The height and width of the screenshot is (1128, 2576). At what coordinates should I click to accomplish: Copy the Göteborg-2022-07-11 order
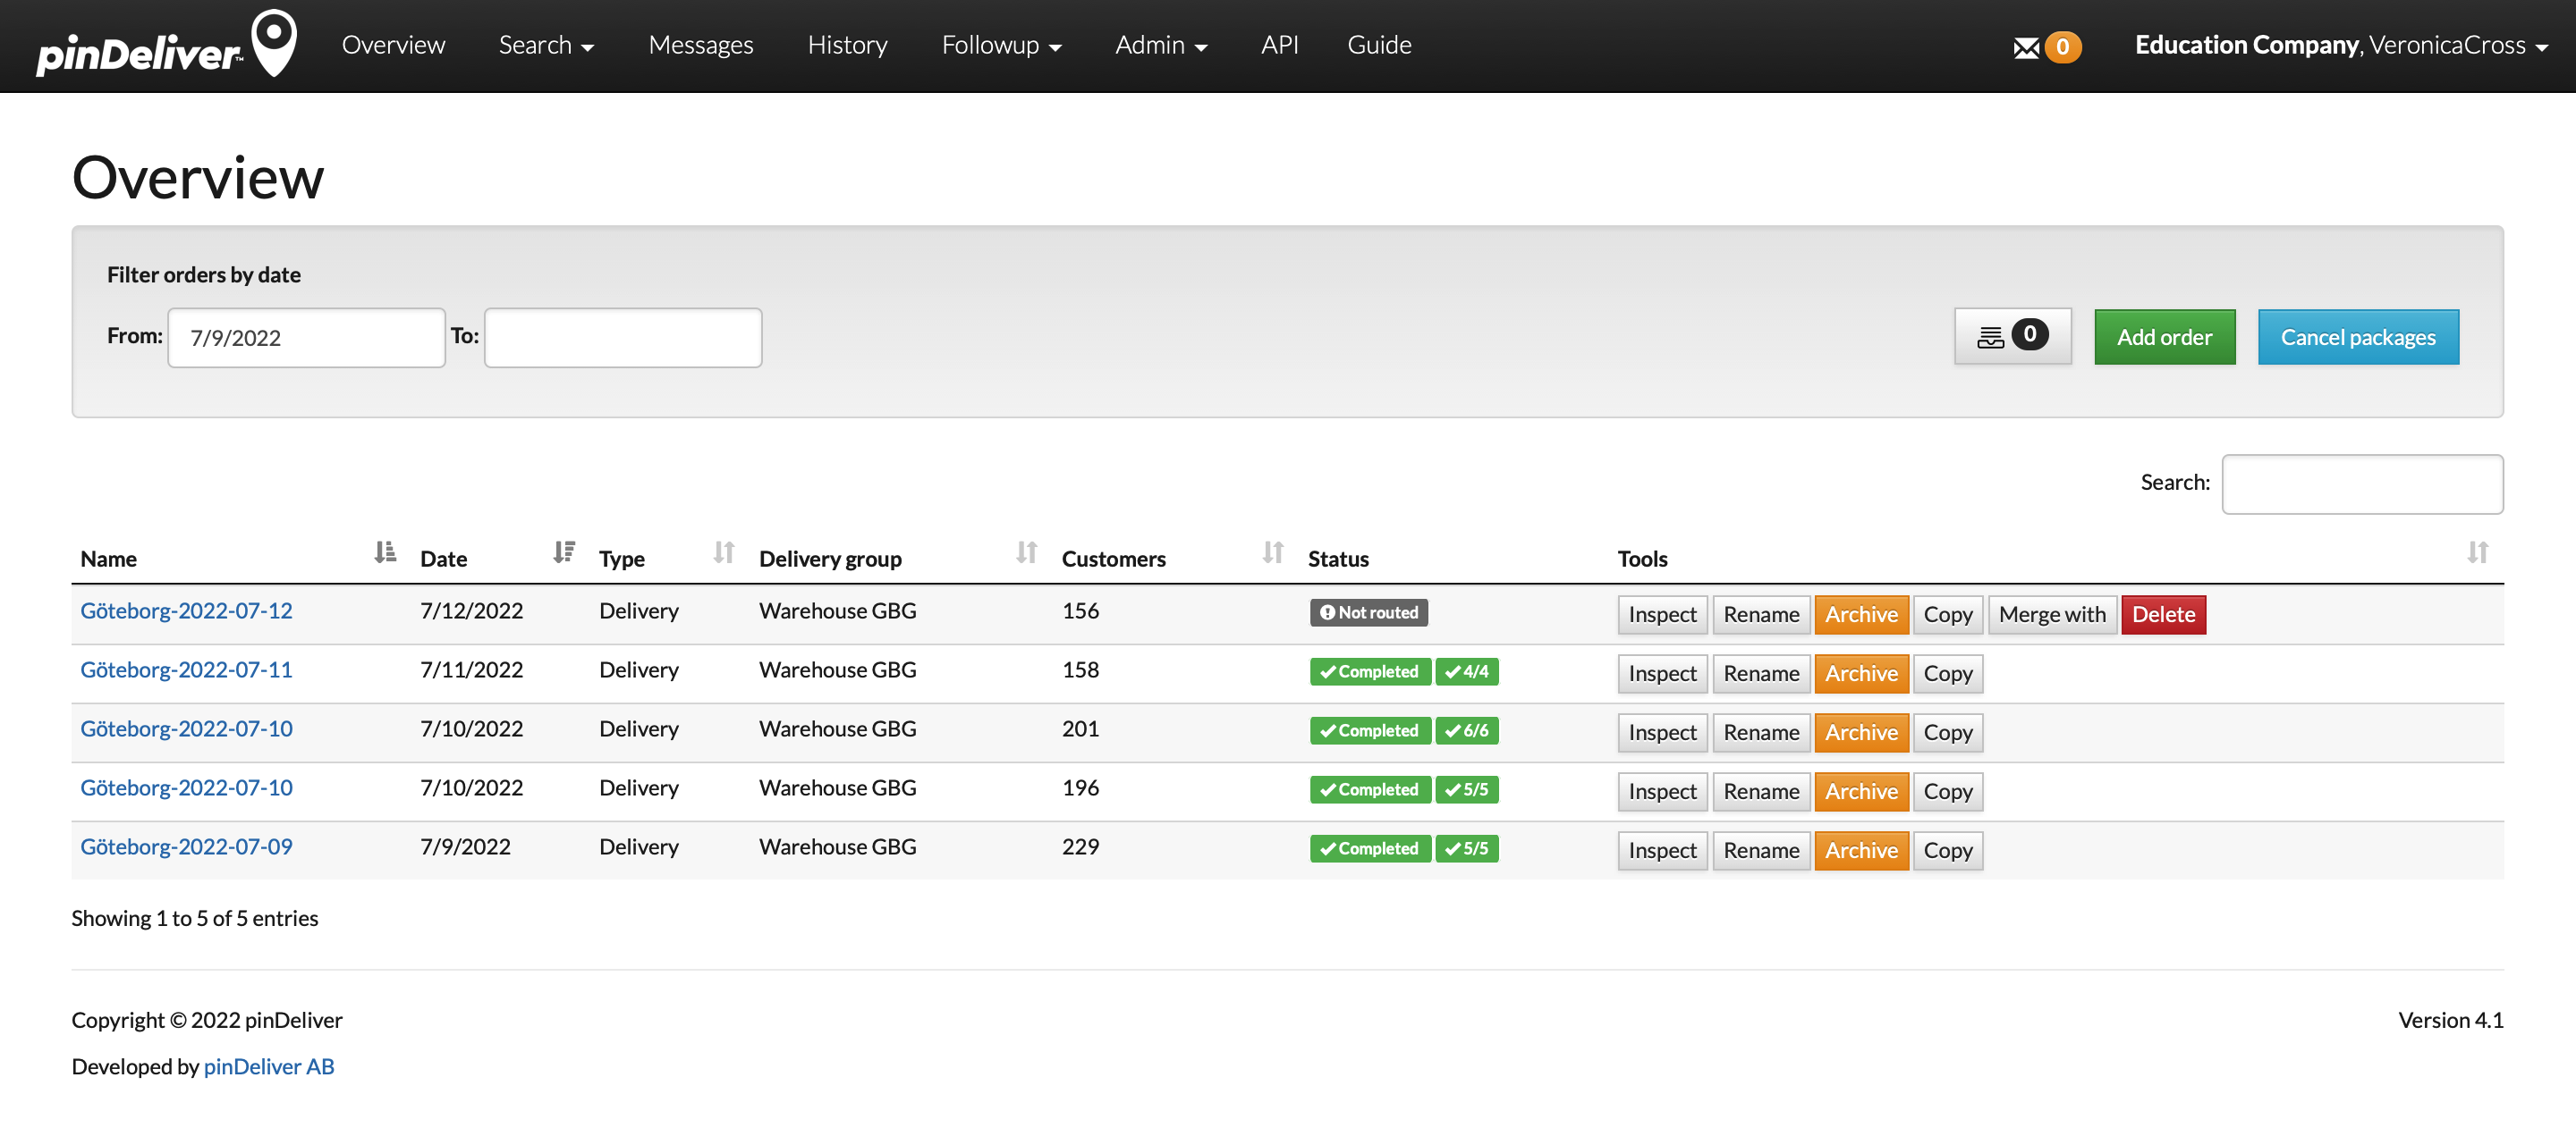[x=1947, y=673]
